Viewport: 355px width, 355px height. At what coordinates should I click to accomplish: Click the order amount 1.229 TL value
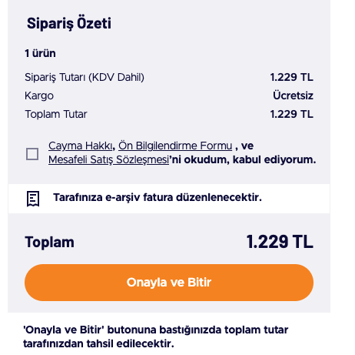pos(292,77)
